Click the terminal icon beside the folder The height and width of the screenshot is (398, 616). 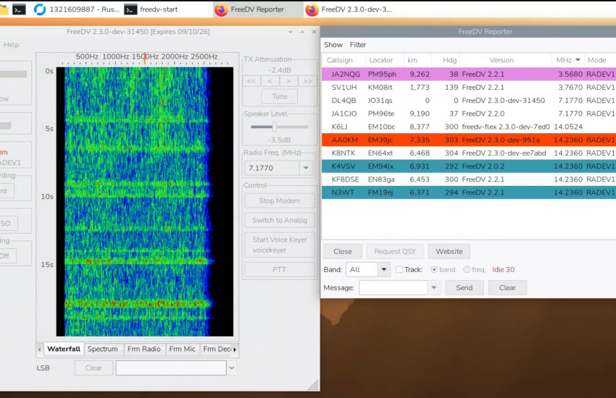(20, 9)
